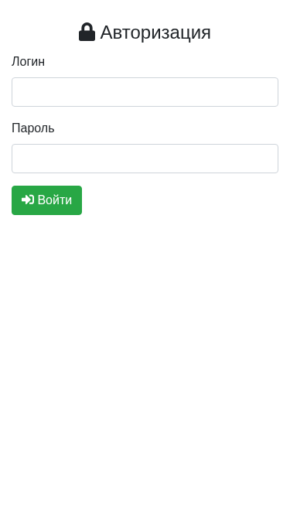This screenshot has width=290, height=516.
Task: Choose the password box above Войти button
Action: [x=145, y=159]
